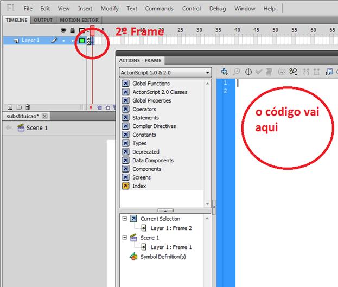Select the ACTIONS - FRAME tab

[x=140, y=60]
